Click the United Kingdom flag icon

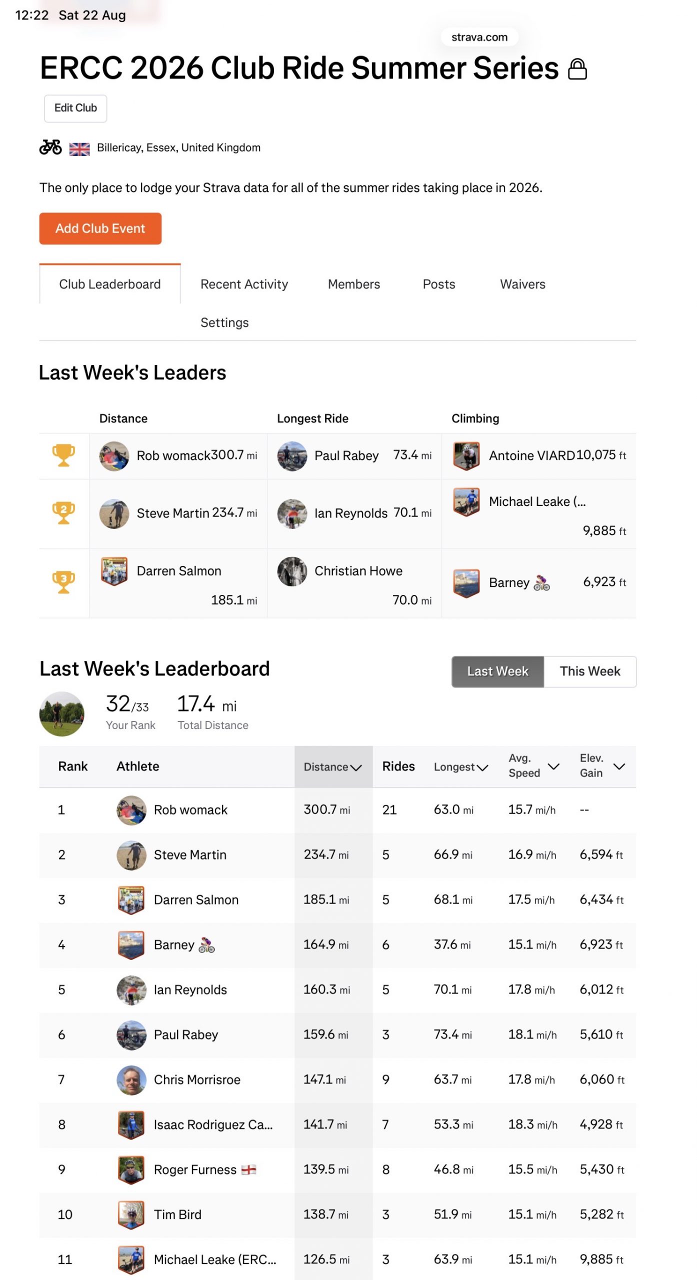[79, 148]
